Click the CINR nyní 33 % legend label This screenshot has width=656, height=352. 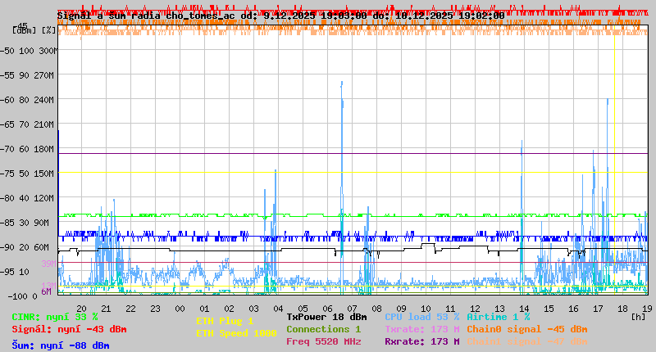pyautogui.click(x=55, y=318)
